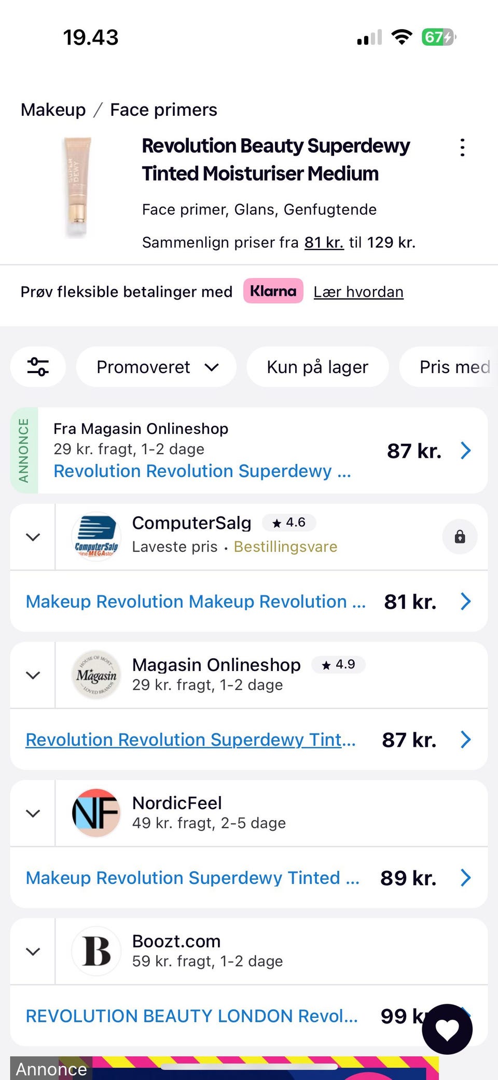Tap the lock icon on ComputerSalg row
This screenshot has height=1080, width=498.
point(460,537)
